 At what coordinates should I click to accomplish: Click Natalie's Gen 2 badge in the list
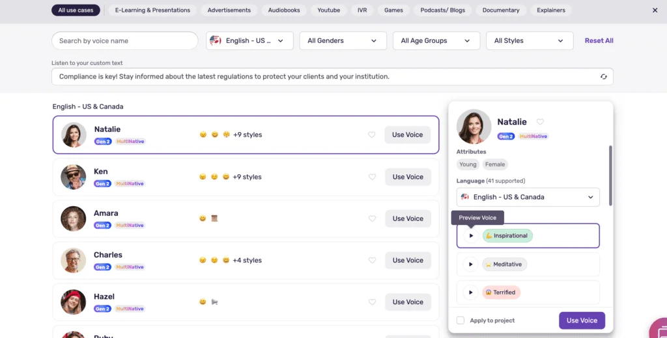click(x=103, y=142)
